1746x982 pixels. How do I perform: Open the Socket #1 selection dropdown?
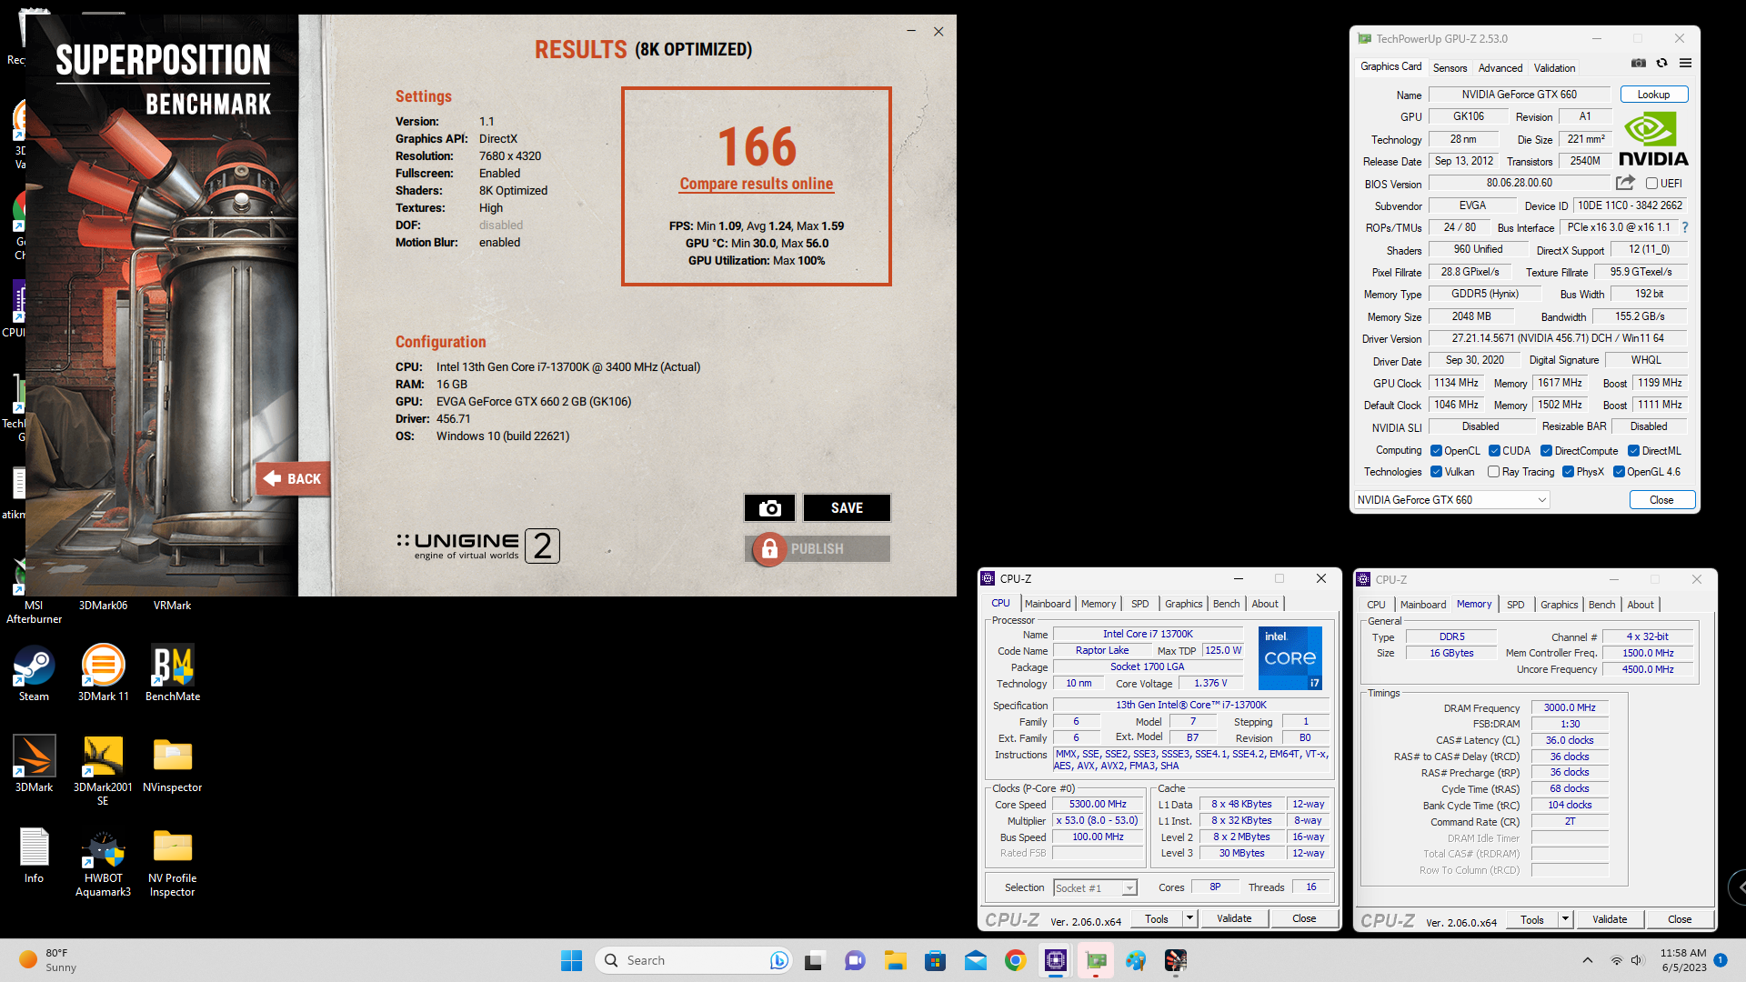point(1095,888)
